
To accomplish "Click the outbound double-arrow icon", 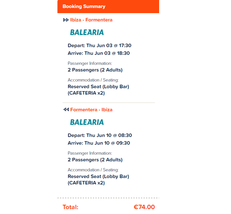I will 66,20.
